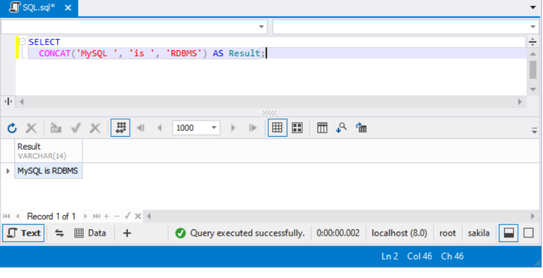Screen dimensions: 543x278
Task: Toggle the single pane layout button
Action: [529, 233]
